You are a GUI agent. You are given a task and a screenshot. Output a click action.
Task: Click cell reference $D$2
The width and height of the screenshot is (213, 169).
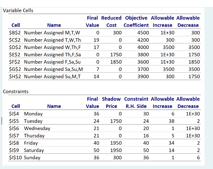[x=15, y=47]
